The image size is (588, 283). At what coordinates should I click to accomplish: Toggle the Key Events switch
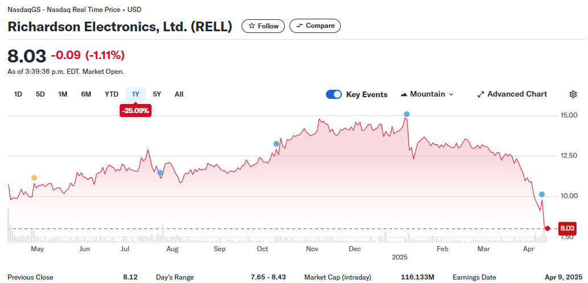[x=334, y=94]
